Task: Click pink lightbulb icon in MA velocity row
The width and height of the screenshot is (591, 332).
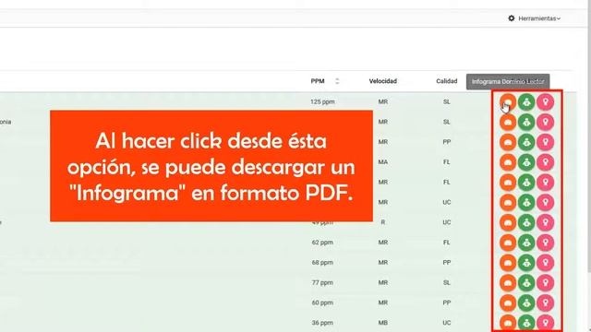Action: tap(546, 162)
